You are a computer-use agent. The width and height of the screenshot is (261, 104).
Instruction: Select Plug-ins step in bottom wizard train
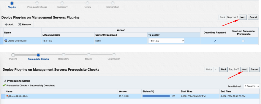(x=13, y=55)
